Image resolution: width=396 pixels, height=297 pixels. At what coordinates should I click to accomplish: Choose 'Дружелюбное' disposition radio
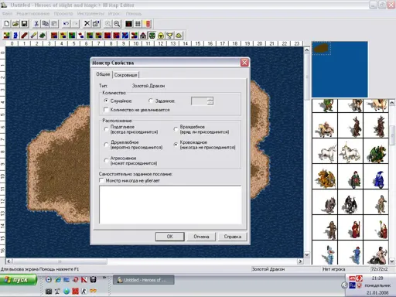[106, 145]
